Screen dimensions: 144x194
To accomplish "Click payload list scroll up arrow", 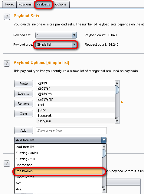I will (117, 83).
